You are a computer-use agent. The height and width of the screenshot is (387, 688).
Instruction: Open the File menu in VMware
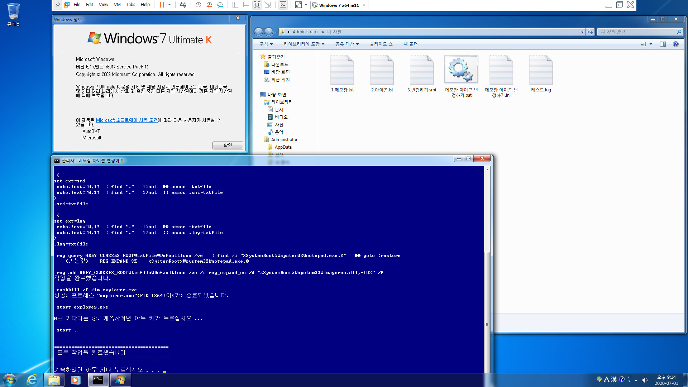click(x=77, y=5)
